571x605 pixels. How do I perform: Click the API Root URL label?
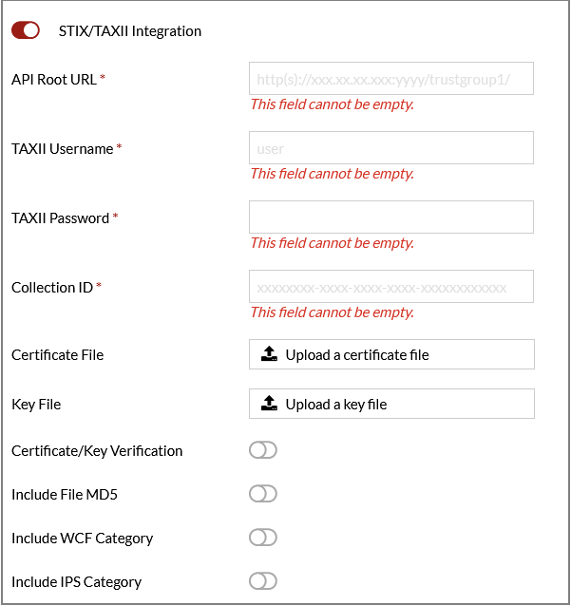[x=54, y=80]
